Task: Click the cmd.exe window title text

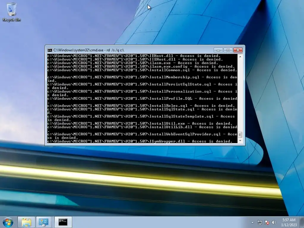Action: click(x=89, y=50)
